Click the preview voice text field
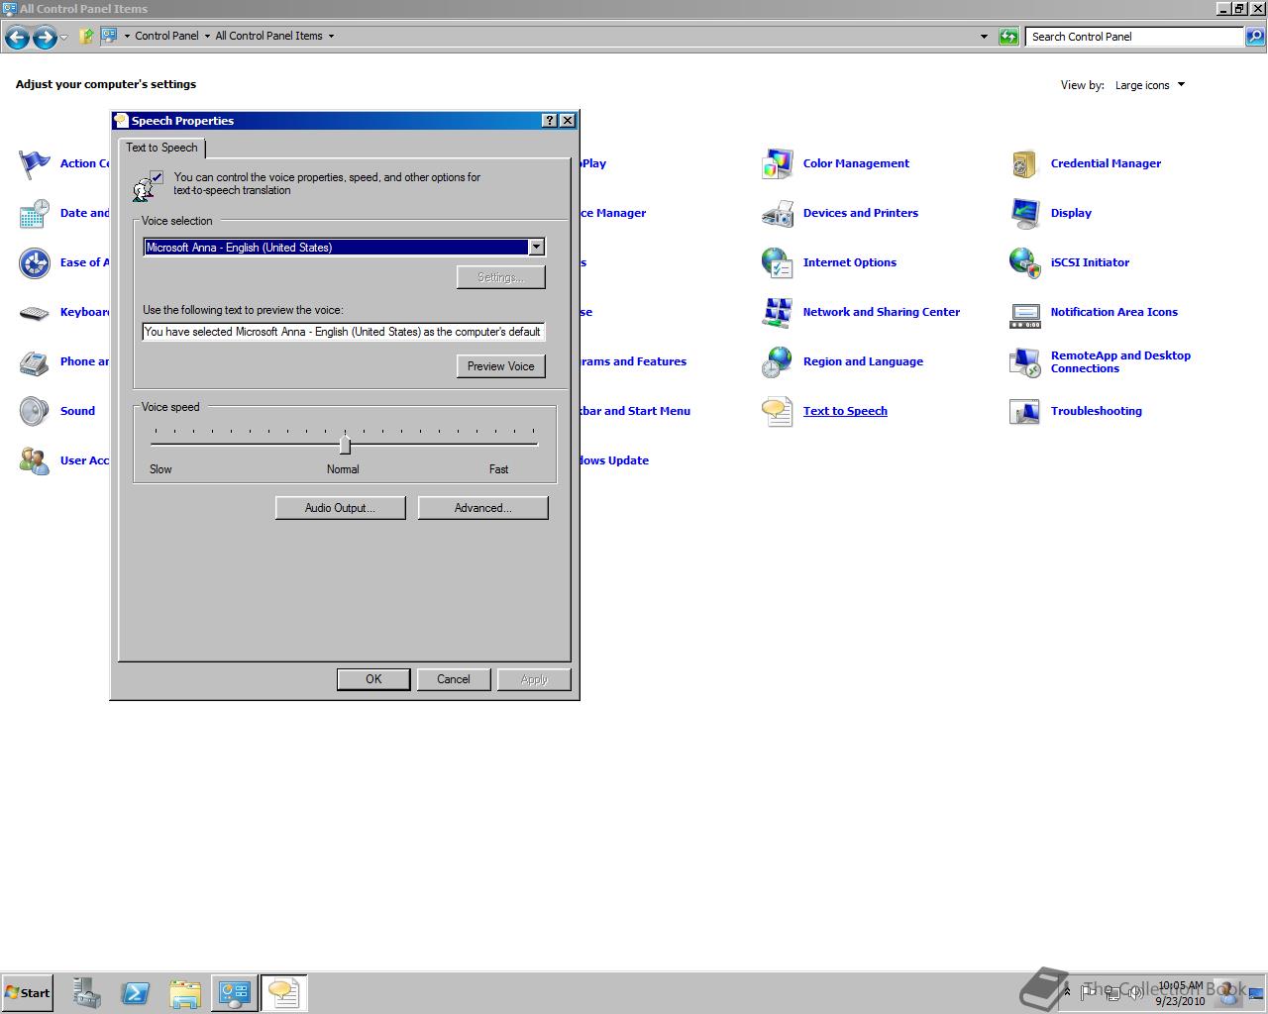 pyautogui.click(x=344, y=332)
